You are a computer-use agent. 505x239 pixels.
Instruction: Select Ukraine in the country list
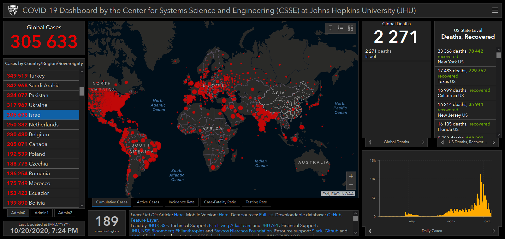(x=41, y=105)
